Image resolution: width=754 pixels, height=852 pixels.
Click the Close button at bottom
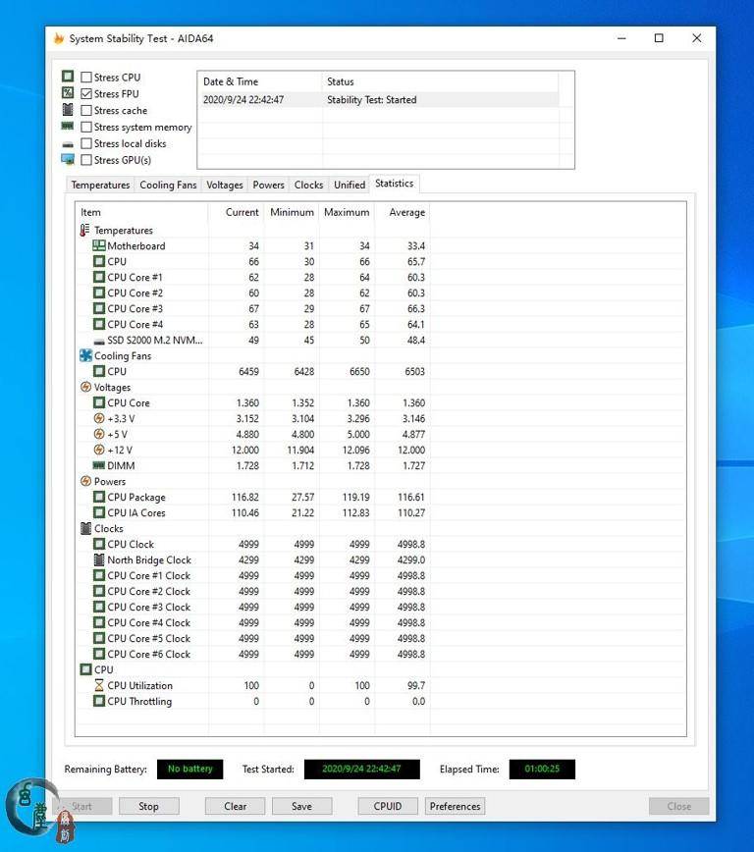pyautogui.click(x=679, y=807)
